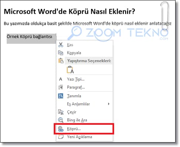Select Bing ile Ara entry
Screen dimensions: 180x147
tap(84, 120)
